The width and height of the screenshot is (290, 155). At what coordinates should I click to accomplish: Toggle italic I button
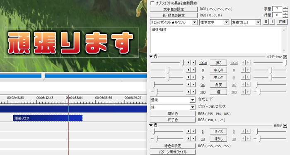[x=272, y=22]
